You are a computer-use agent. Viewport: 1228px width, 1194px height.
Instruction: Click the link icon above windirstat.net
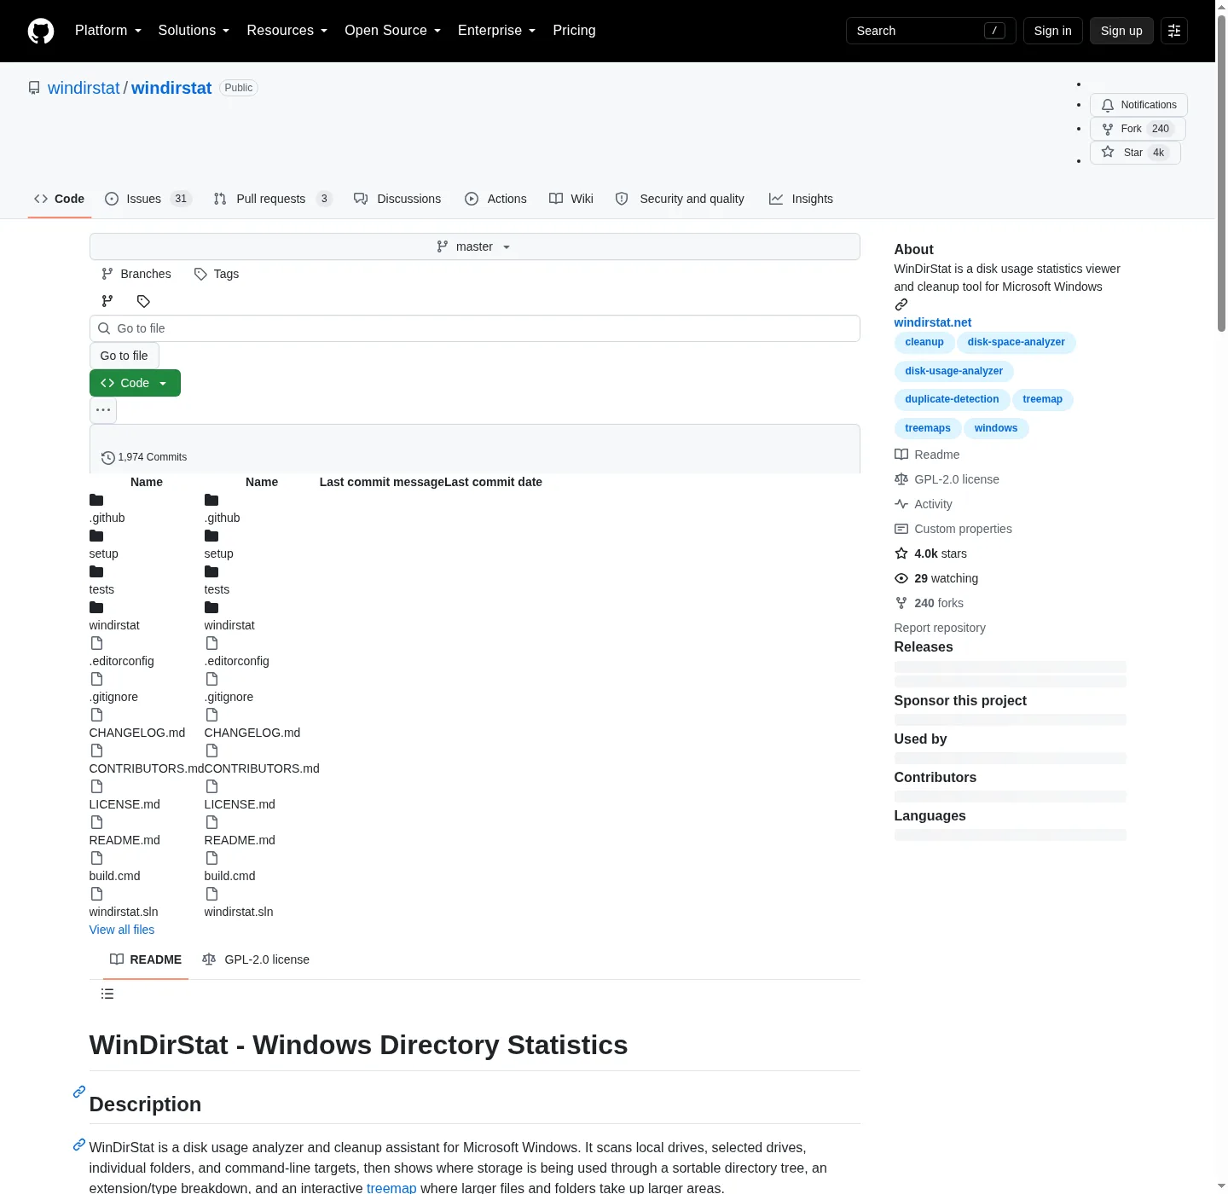(901, 304)
